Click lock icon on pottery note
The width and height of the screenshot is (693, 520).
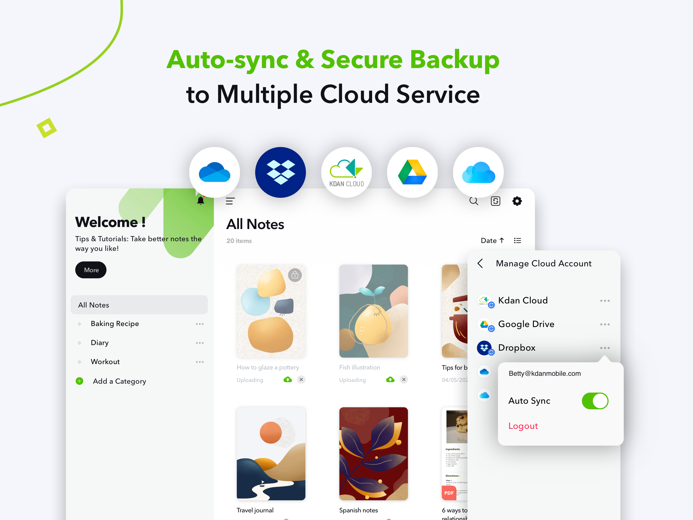[294, 275]
